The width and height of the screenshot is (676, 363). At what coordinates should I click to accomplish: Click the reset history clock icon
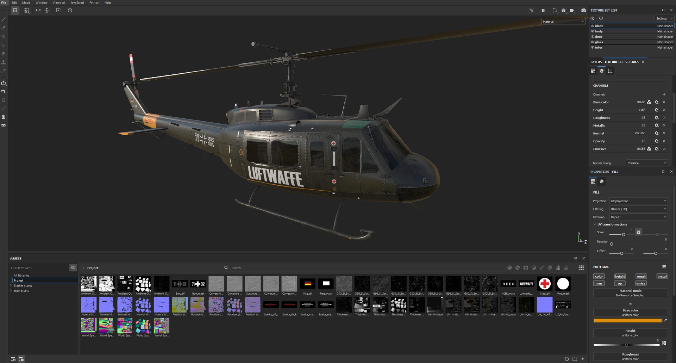click(70, 10)
